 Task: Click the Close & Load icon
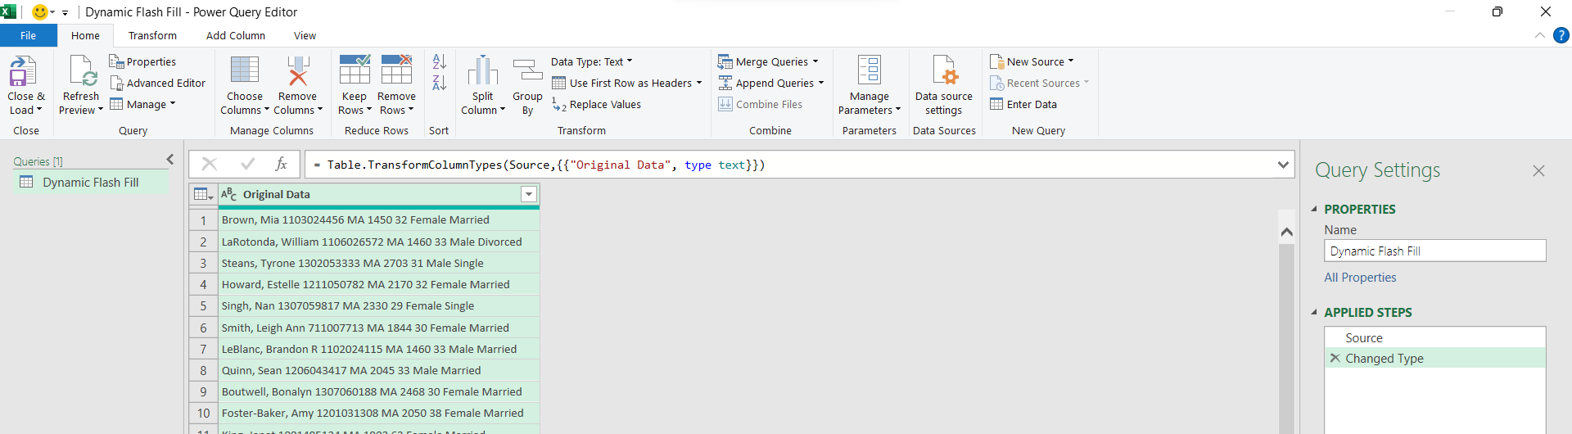[x=23, y=70]
